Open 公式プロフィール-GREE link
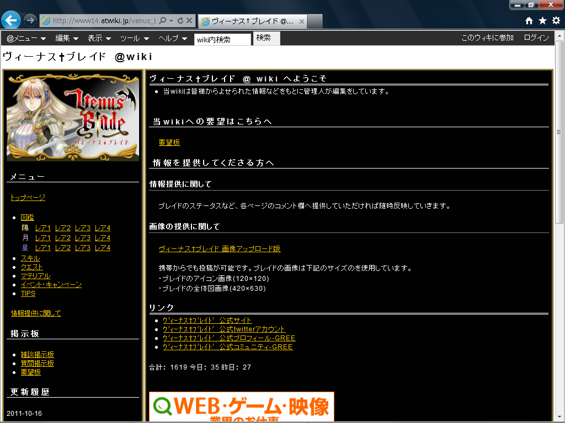Viewport: 565px width, 423px height. [x=229, y=338]
